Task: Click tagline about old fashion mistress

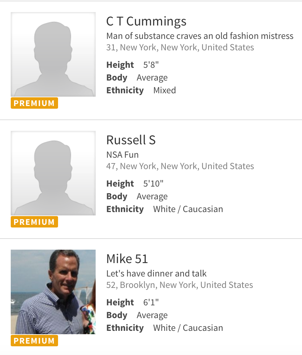Action: [x=200, y=36]
